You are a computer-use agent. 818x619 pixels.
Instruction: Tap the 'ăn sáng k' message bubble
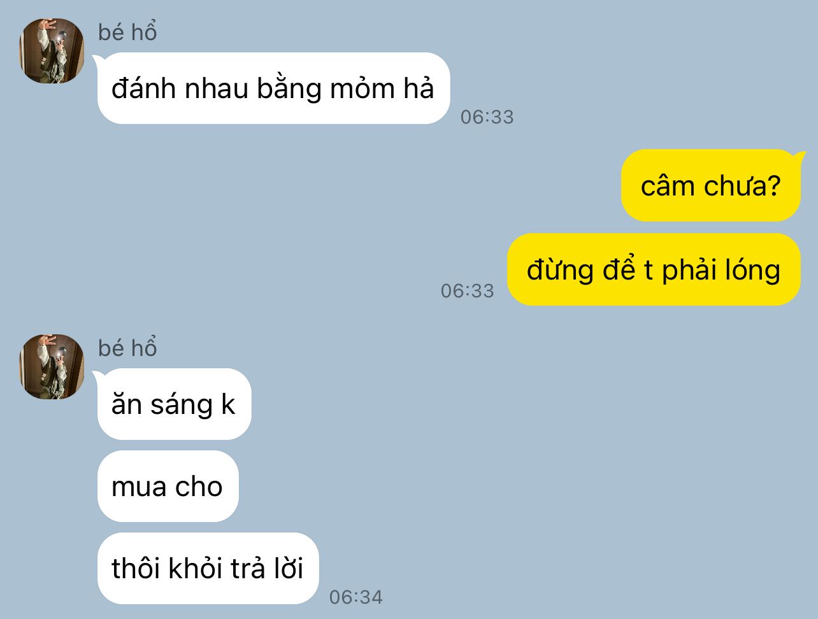coord(174,404)
